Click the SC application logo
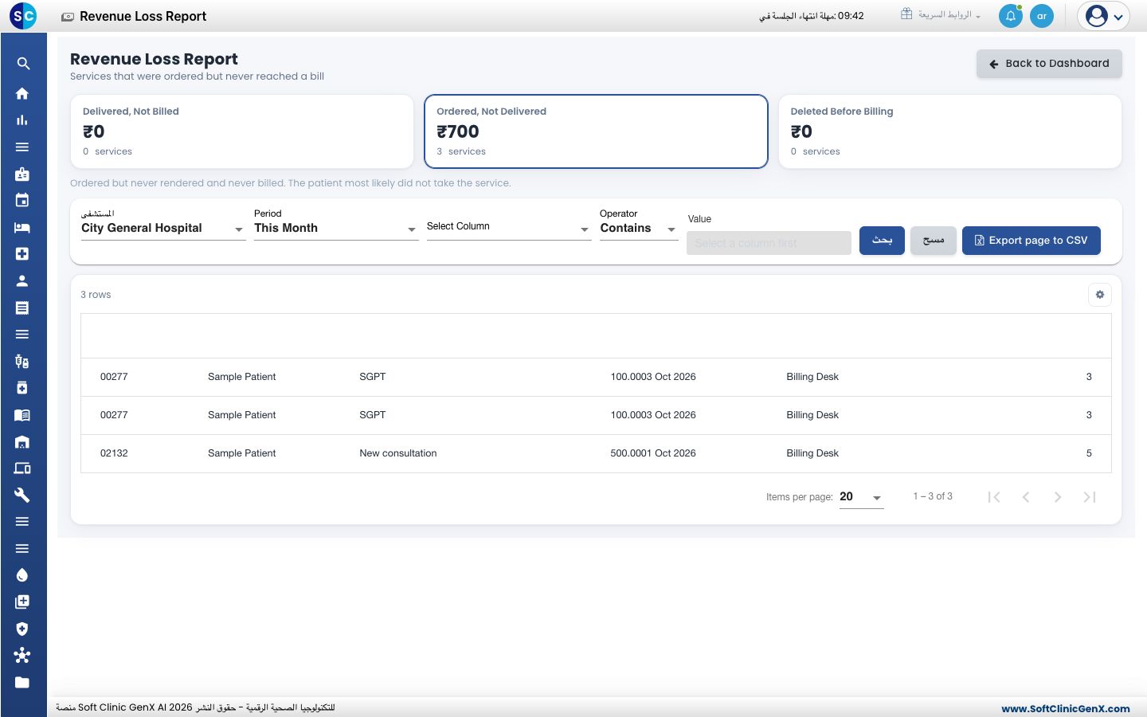 click(x=24, y=16)
